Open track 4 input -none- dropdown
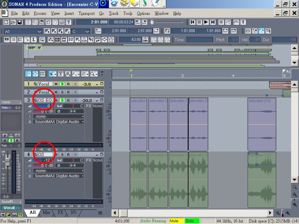The image size is (299, 224). coord(82,171)
